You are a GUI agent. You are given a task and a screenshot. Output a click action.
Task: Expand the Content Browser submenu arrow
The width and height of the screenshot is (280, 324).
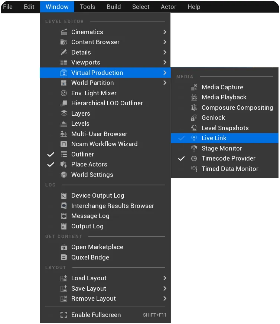point(165,42)
